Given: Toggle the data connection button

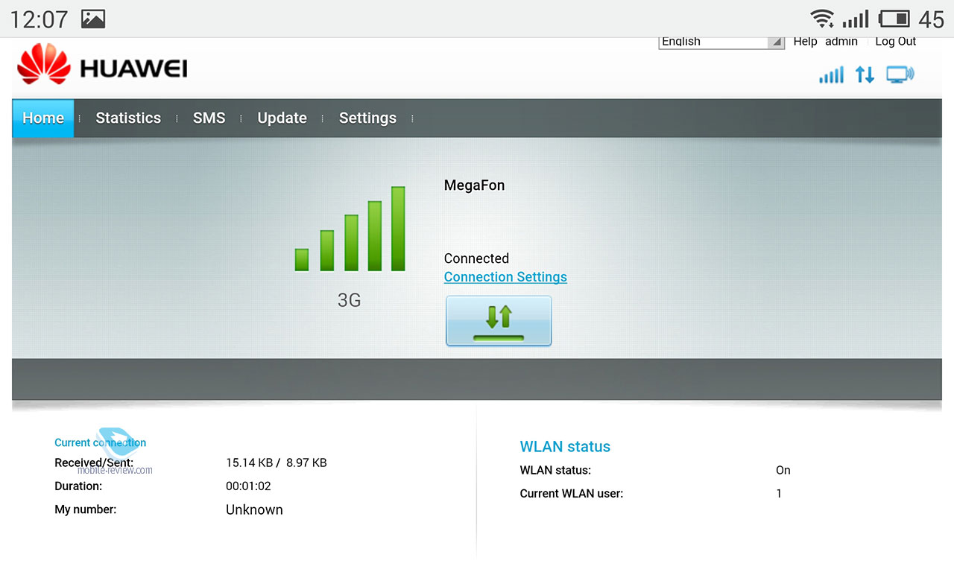Looking at the screenshot, I should (x=499, y=321).
